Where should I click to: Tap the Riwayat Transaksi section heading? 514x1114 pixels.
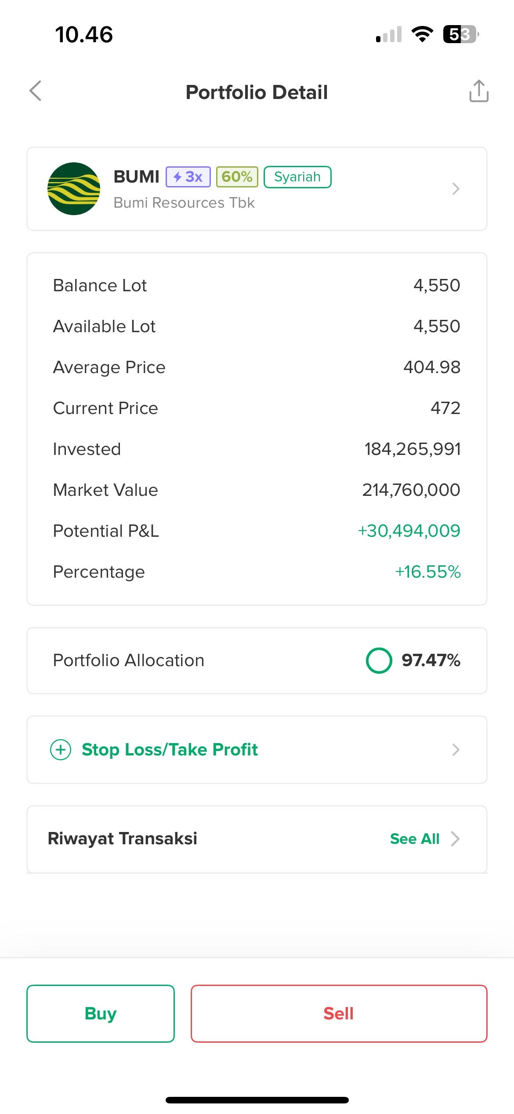123,839
